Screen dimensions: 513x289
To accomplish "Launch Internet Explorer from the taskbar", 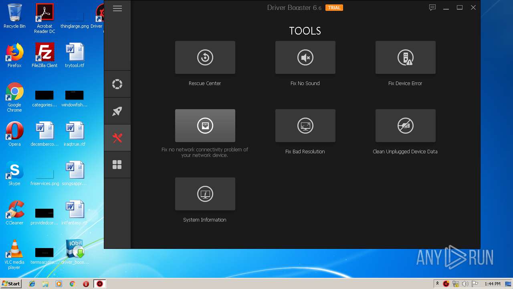I will click(x=32, y=284).
